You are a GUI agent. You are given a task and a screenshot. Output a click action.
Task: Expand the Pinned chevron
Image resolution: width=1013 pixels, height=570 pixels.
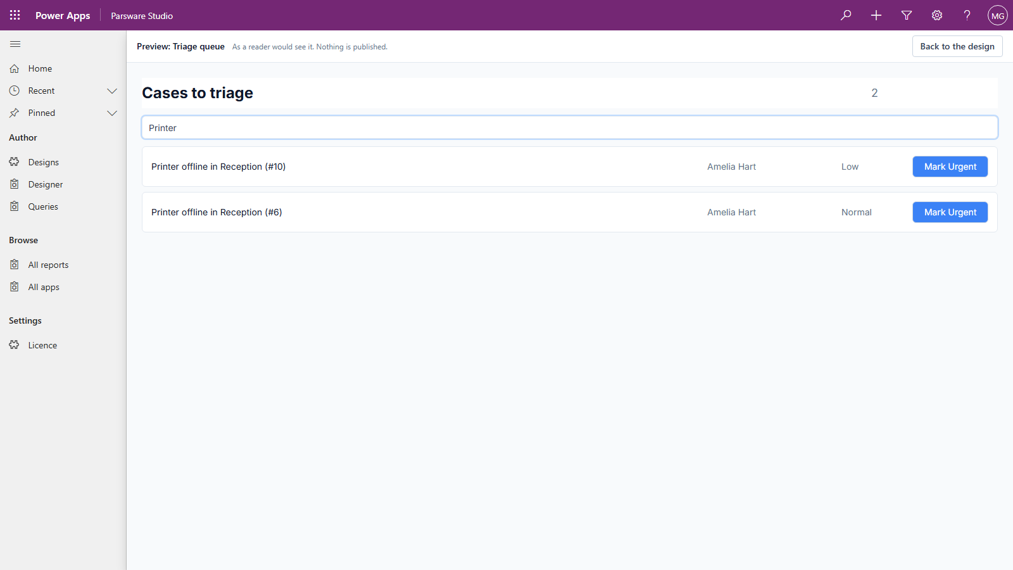(x=112, y=113)
